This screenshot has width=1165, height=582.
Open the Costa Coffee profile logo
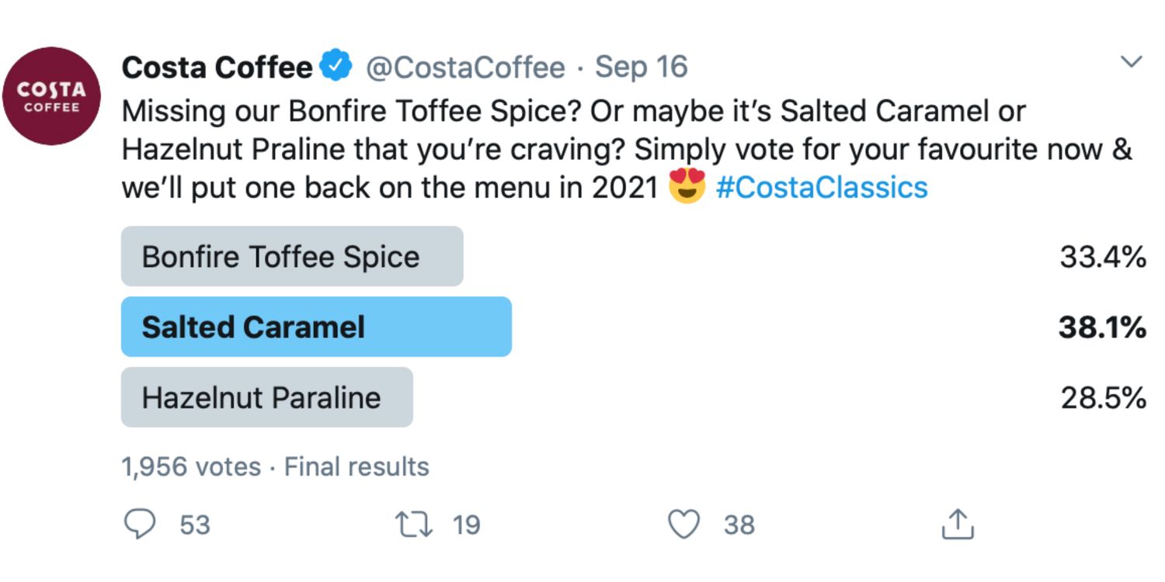click(51, 96)
